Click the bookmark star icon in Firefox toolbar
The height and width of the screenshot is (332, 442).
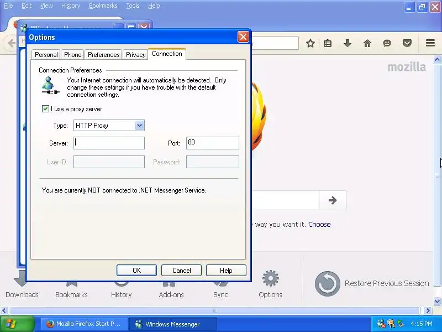pos(311,43)
